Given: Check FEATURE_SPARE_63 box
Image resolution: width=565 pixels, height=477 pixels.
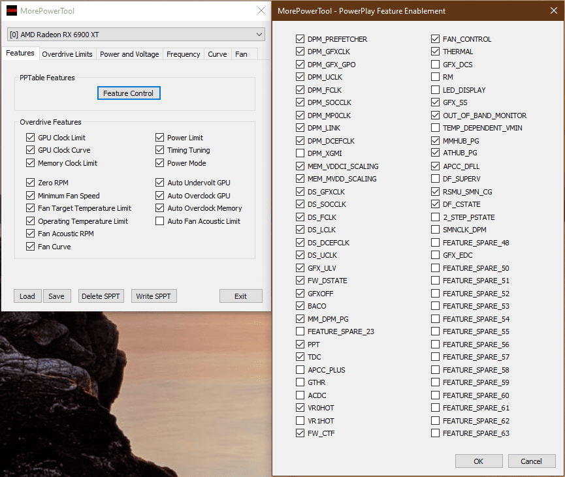Looking at the screenshot, I should coord(435,433).
